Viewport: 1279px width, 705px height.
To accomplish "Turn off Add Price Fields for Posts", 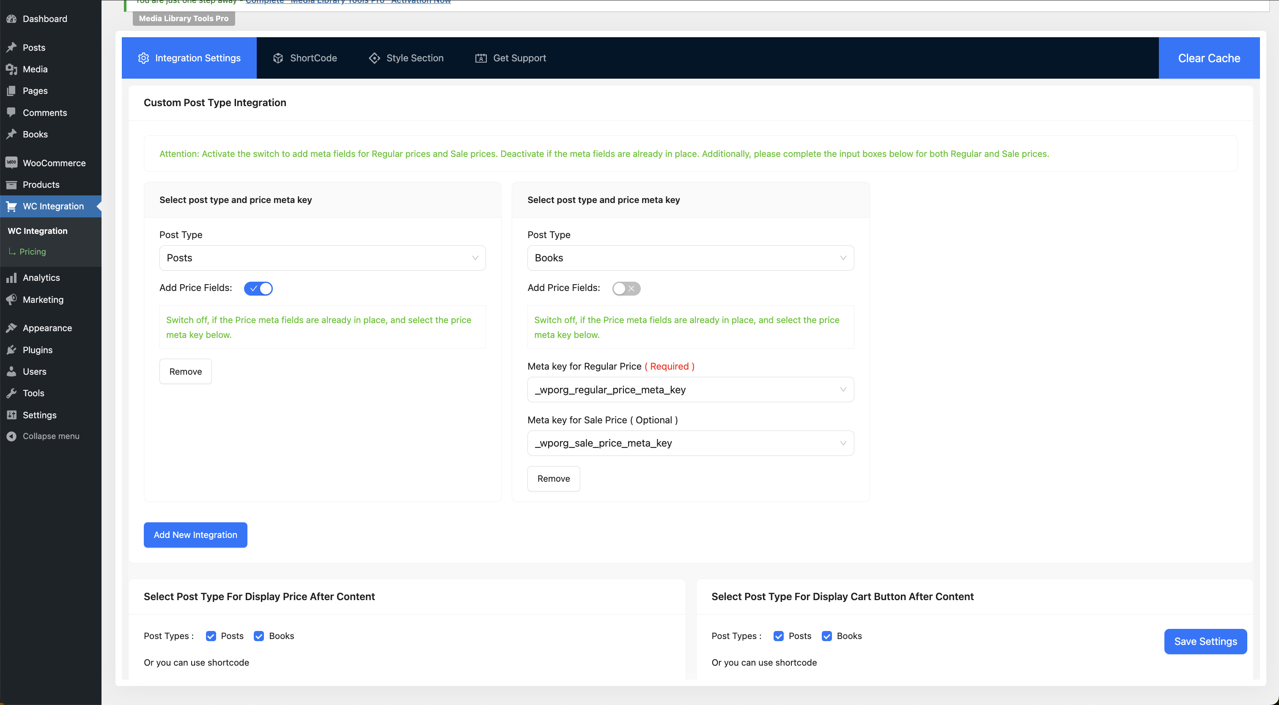I will 258,288.
